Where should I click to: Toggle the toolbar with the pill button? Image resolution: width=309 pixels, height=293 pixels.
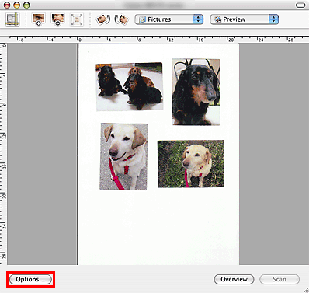pos(300,5)
